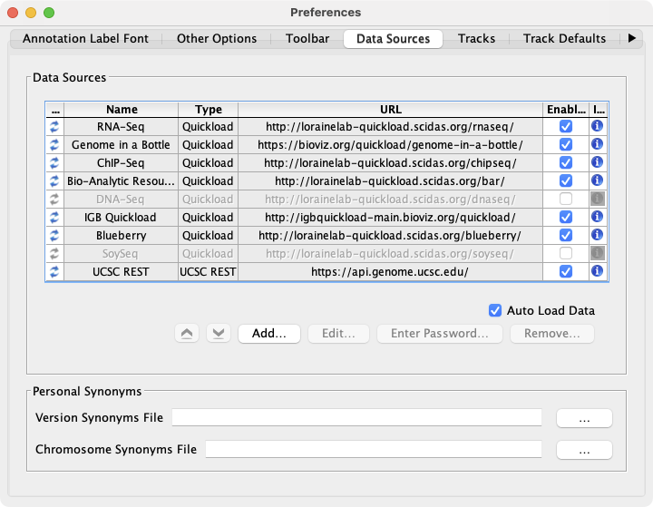
Task: Refresh the Genome in a Bottle source
Action: [54, 145]
